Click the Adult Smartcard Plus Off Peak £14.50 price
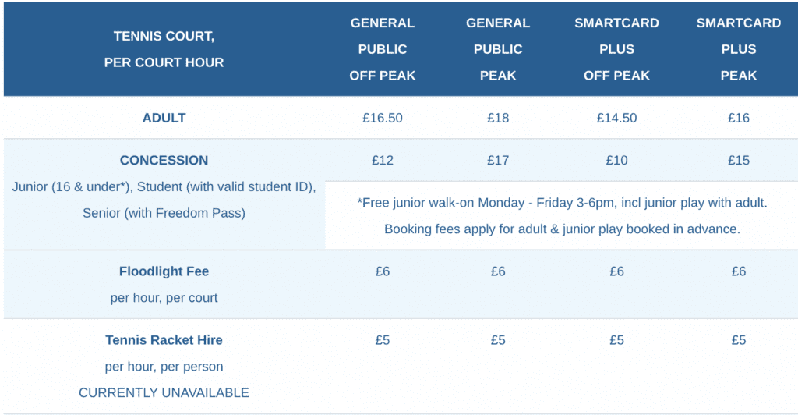 616,118
